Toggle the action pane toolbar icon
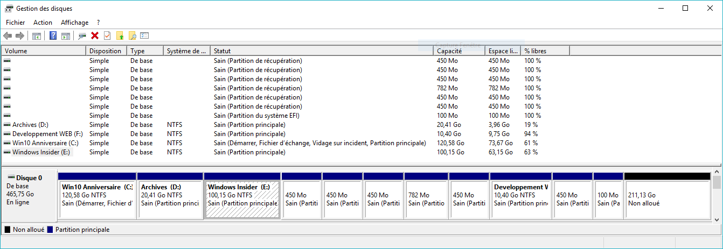Viewport: 723px width, 249px height. point(66,36)
